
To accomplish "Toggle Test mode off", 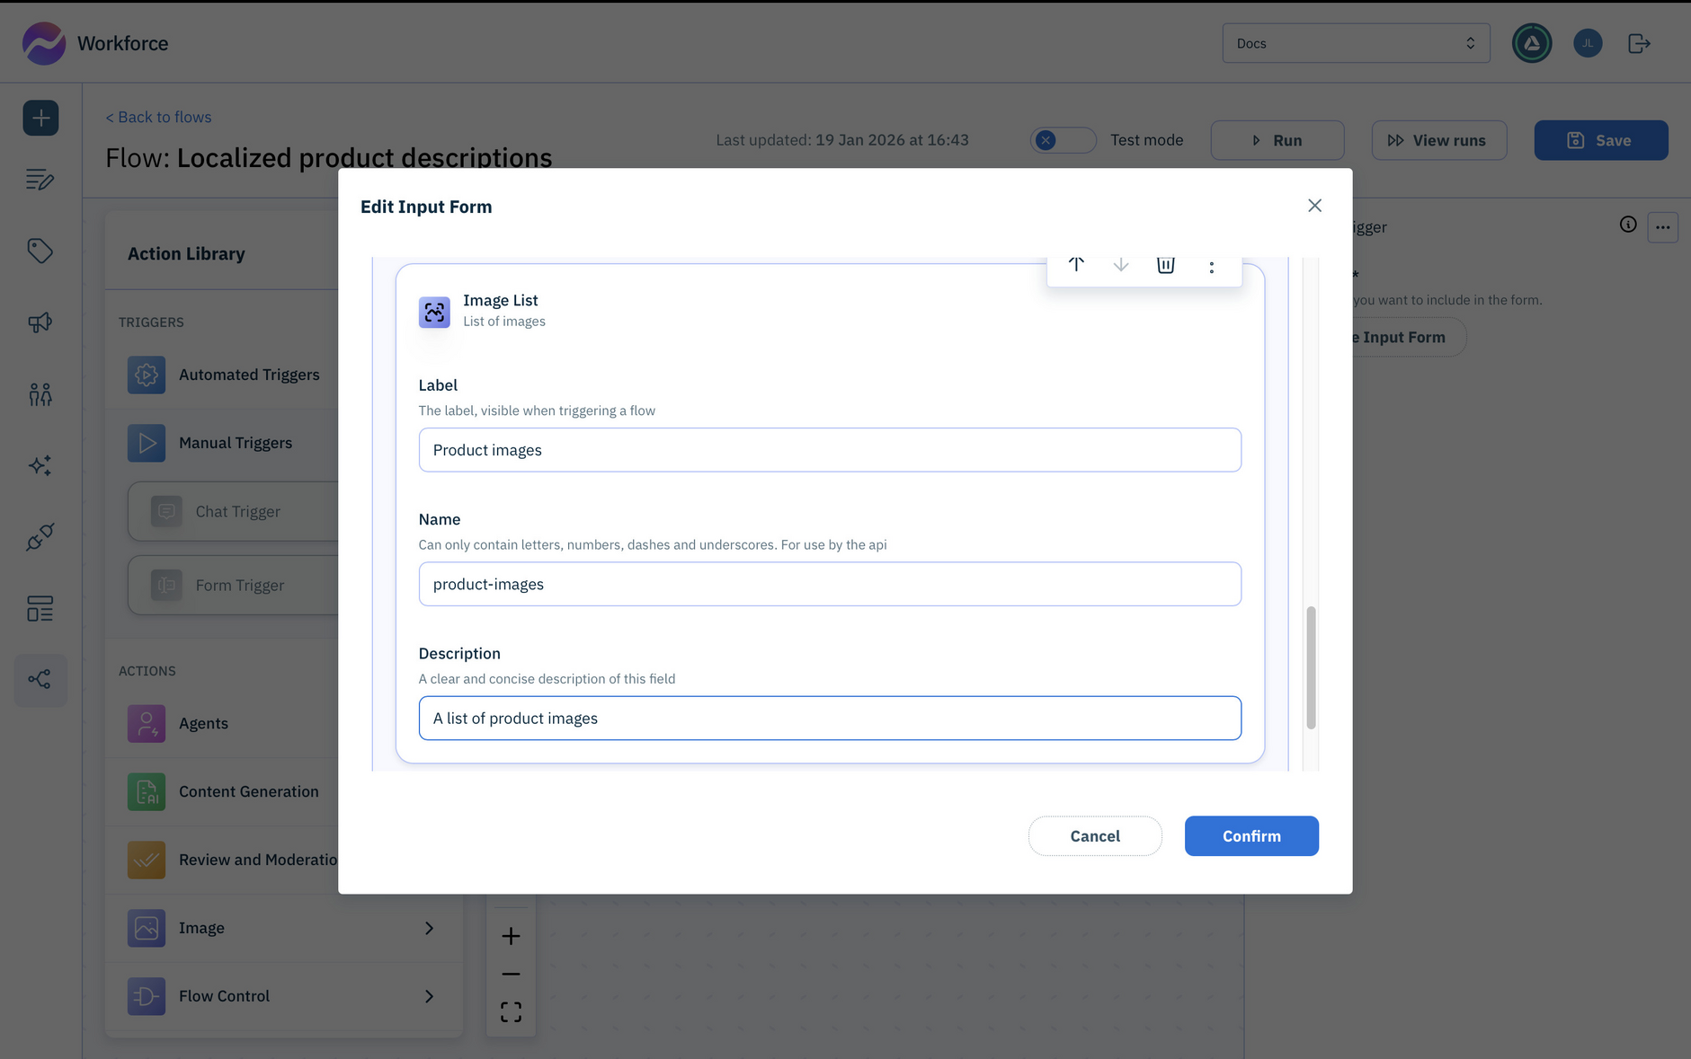I will click(1063, 139).
